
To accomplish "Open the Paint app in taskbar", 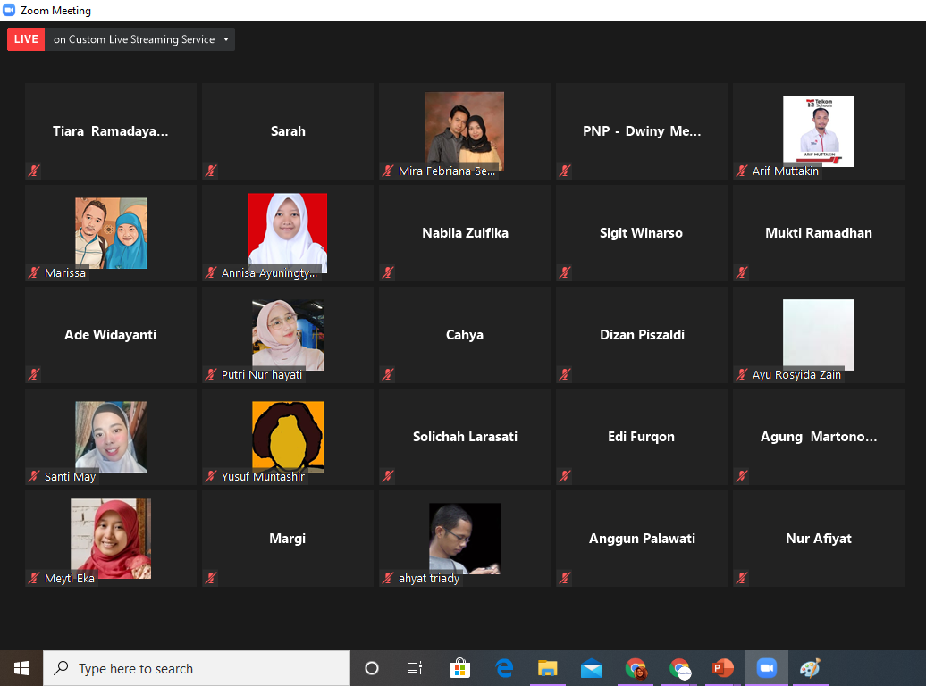I will (810, 668).
